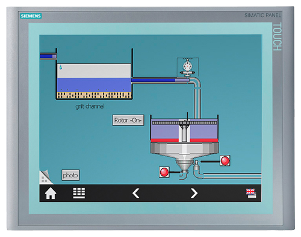The image size is (301, 237).
Task: Click the SIEMENS logo on the bezel
Action: (31, 16)
